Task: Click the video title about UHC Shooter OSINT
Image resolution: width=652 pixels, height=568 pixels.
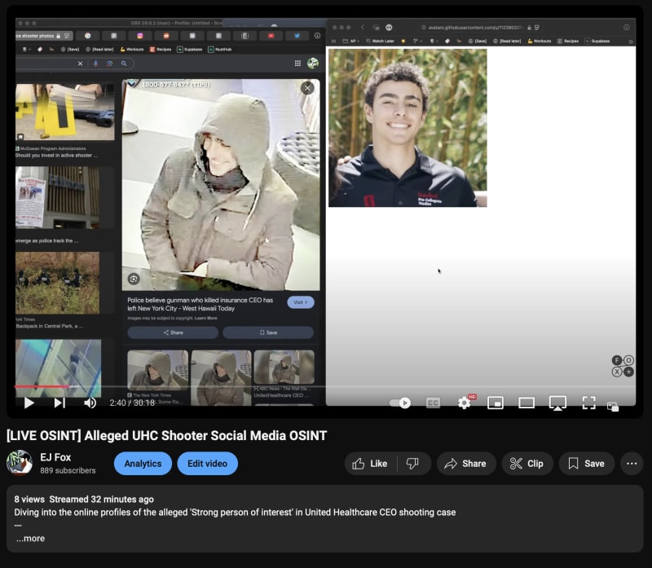Action: [x=166, y=435]
